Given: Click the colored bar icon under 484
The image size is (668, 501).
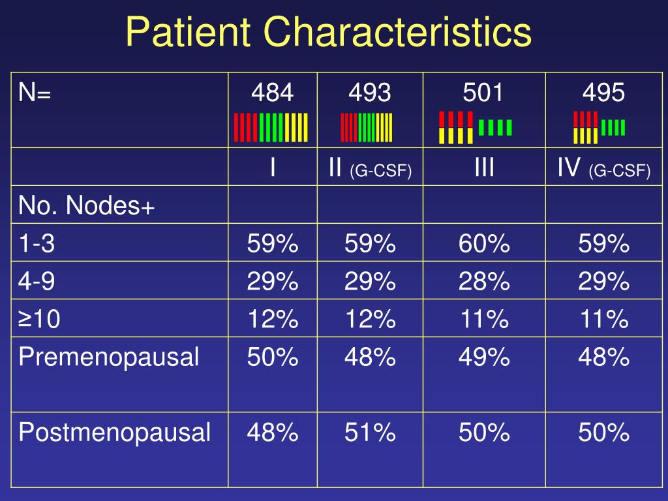Looking at the screenshot, I should [x=271, y=127].
